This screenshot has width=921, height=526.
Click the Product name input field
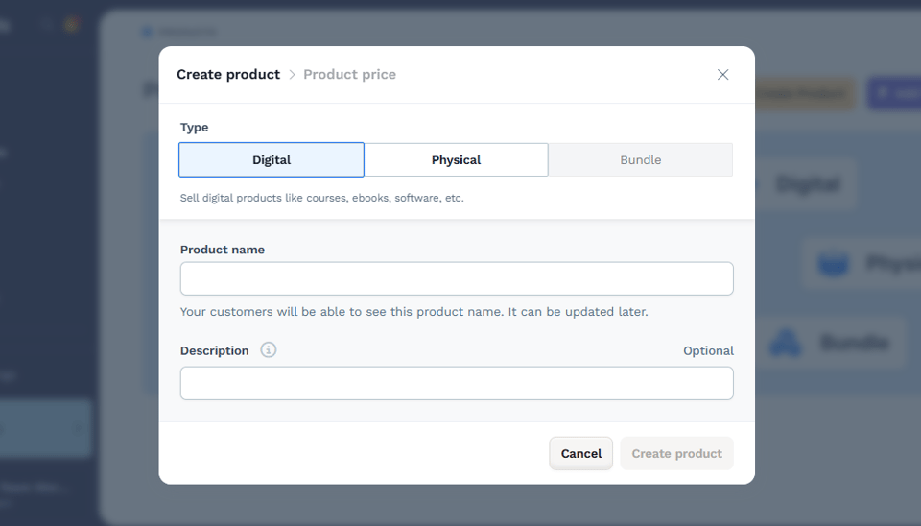(x=457, y=278)
